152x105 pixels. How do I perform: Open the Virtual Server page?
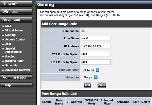click(14, 30)
